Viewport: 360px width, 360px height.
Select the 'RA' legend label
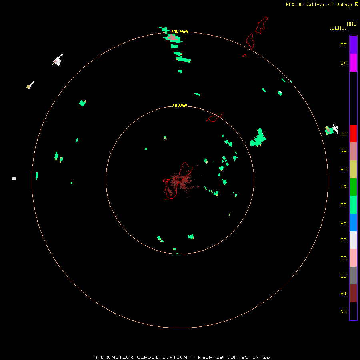point(343,205)
